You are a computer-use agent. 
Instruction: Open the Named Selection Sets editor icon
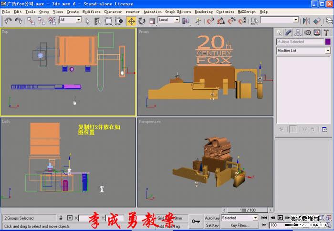[x=254, y=21]
